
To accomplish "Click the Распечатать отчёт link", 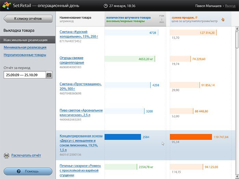I will [x=26, y=155].
